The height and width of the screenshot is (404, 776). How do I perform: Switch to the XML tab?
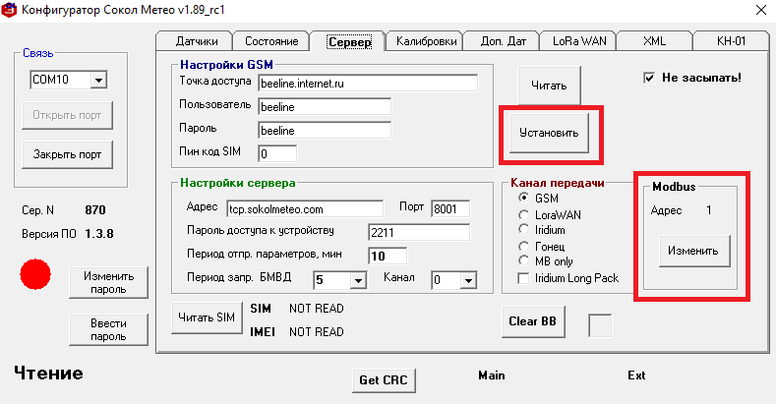pos(654,41)
